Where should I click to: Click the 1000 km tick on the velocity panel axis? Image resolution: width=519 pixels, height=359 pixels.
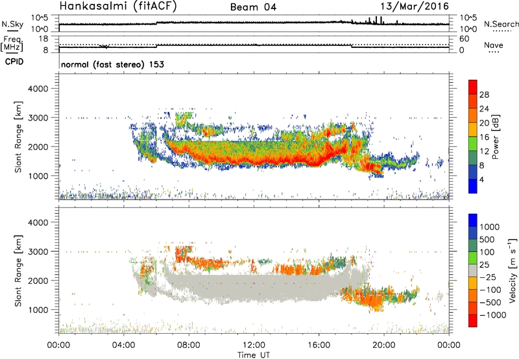pos(38,310)
